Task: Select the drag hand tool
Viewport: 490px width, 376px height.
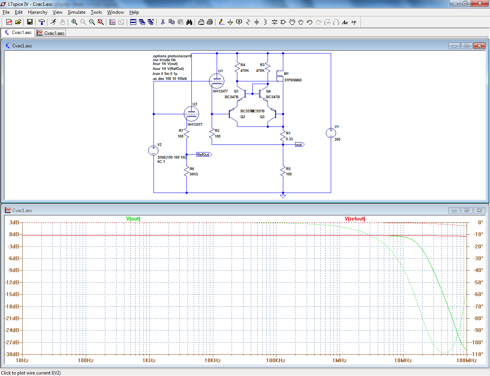Action: pyautogui.click(x=301, y=22)
